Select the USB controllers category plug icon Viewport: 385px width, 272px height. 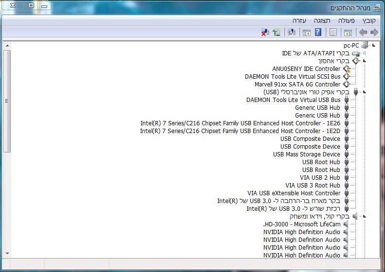356,92
